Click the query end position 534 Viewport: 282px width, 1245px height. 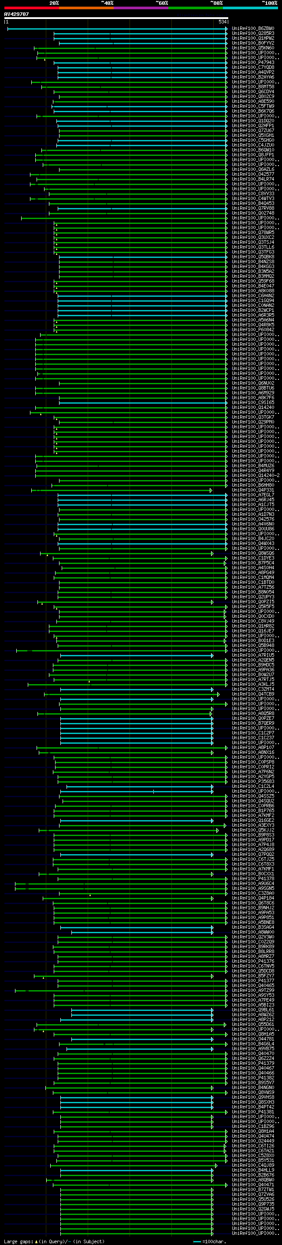click(222, 22)
